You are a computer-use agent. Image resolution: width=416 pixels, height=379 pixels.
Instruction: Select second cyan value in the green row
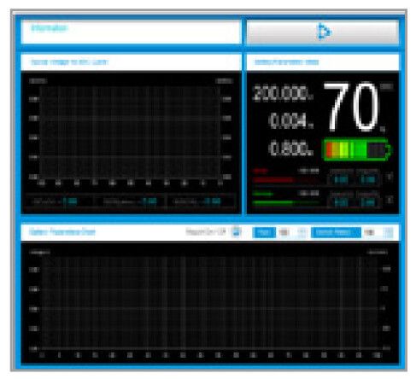point(368,202)
